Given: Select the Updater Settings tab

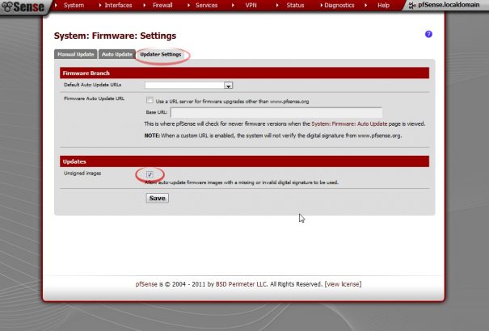Looking at the screenshot, I should click(161, 54).
